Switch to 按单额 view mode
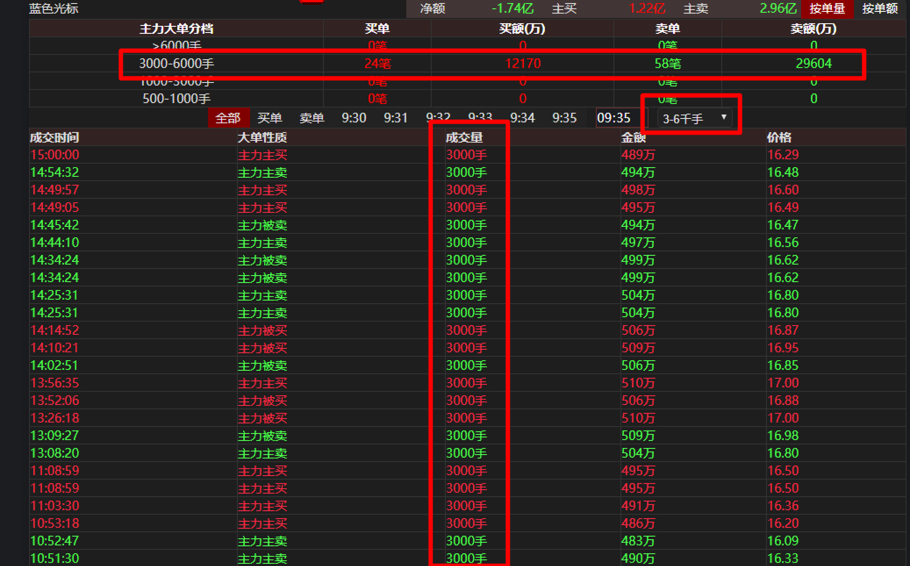Image resolution: width=910 pixels, height=566 pixels. pos(880,8)
